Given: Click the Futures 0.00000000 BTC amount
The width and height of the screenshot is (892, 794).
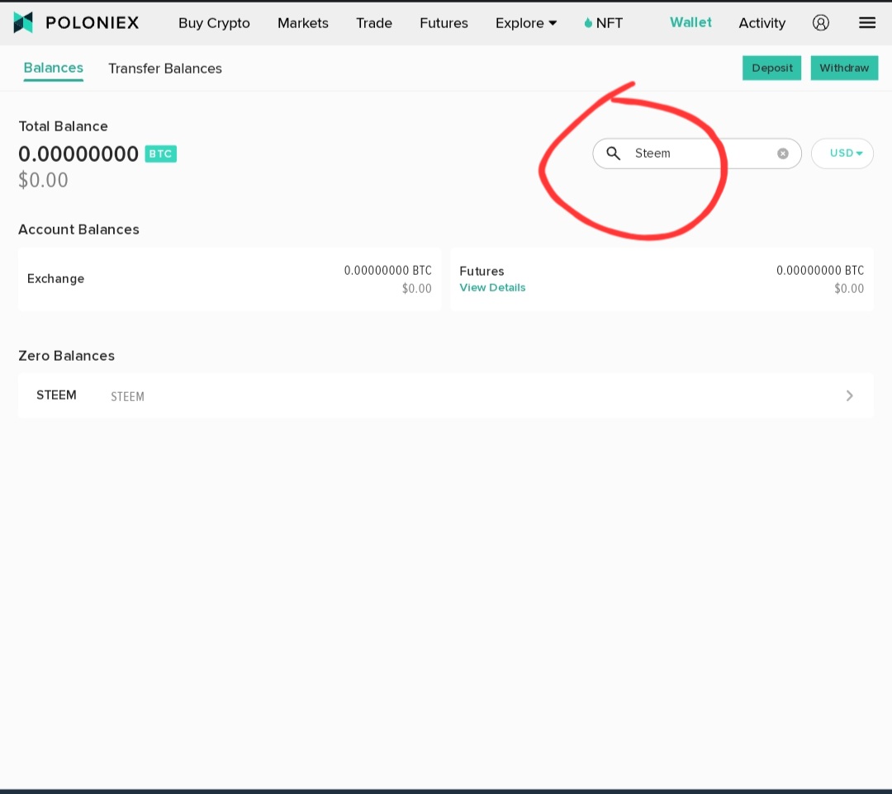Looking at the screenshot, I should 820,271.
